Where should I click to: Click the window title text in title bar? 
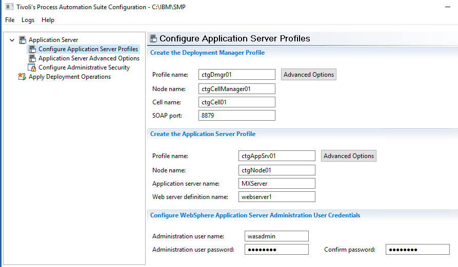click(101, 7)
